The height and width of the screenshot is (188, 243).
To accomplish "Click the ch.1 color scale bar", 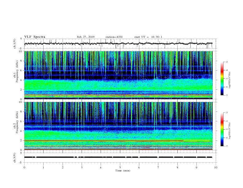I will [222, 79].
